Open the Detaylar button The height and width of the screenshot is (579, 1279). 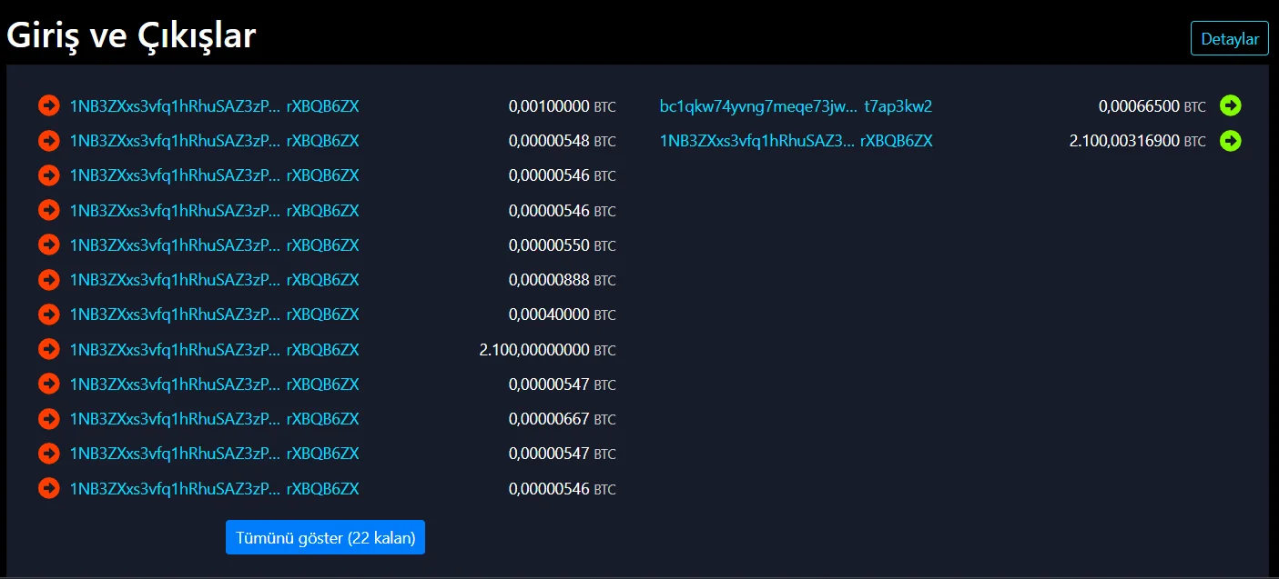pyautogui.click(x=1229, y=38)
